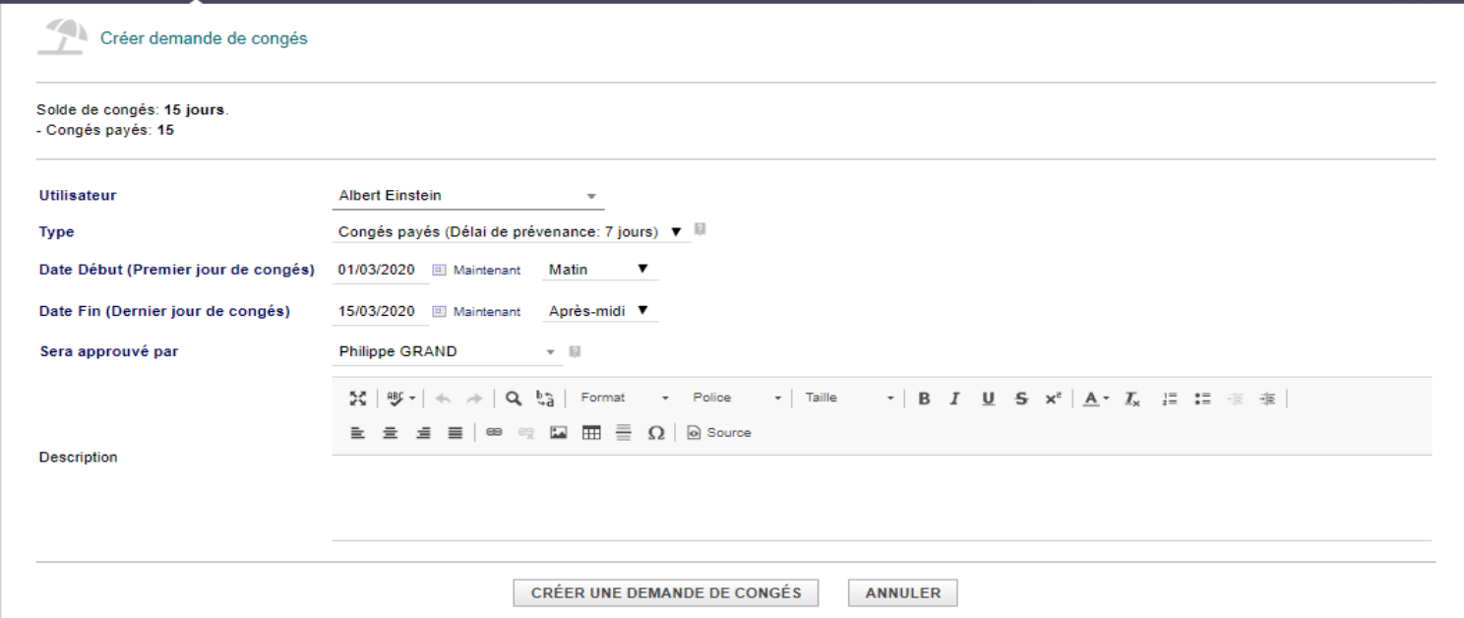1464x618 pixels.
Task: Maximize the description editor
Action: pos(358,399)
